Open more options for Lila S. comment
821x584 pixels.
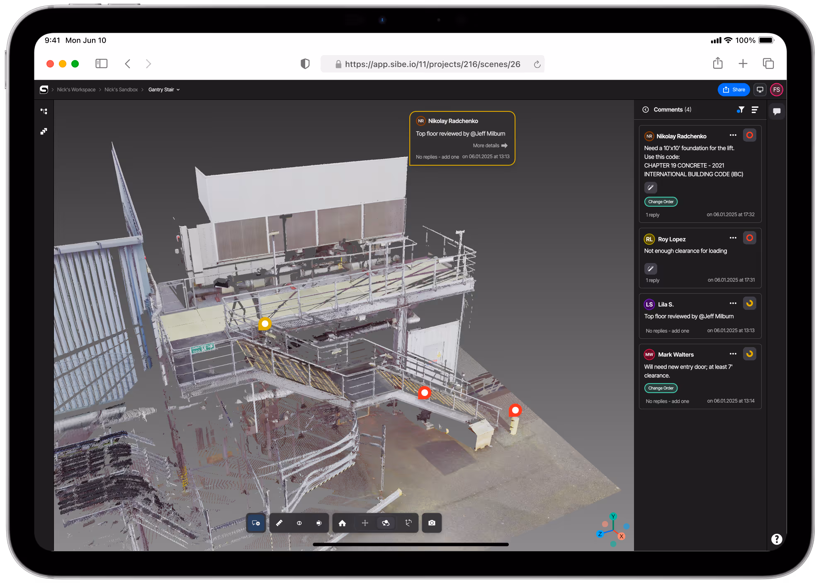[x=733, y=304]
